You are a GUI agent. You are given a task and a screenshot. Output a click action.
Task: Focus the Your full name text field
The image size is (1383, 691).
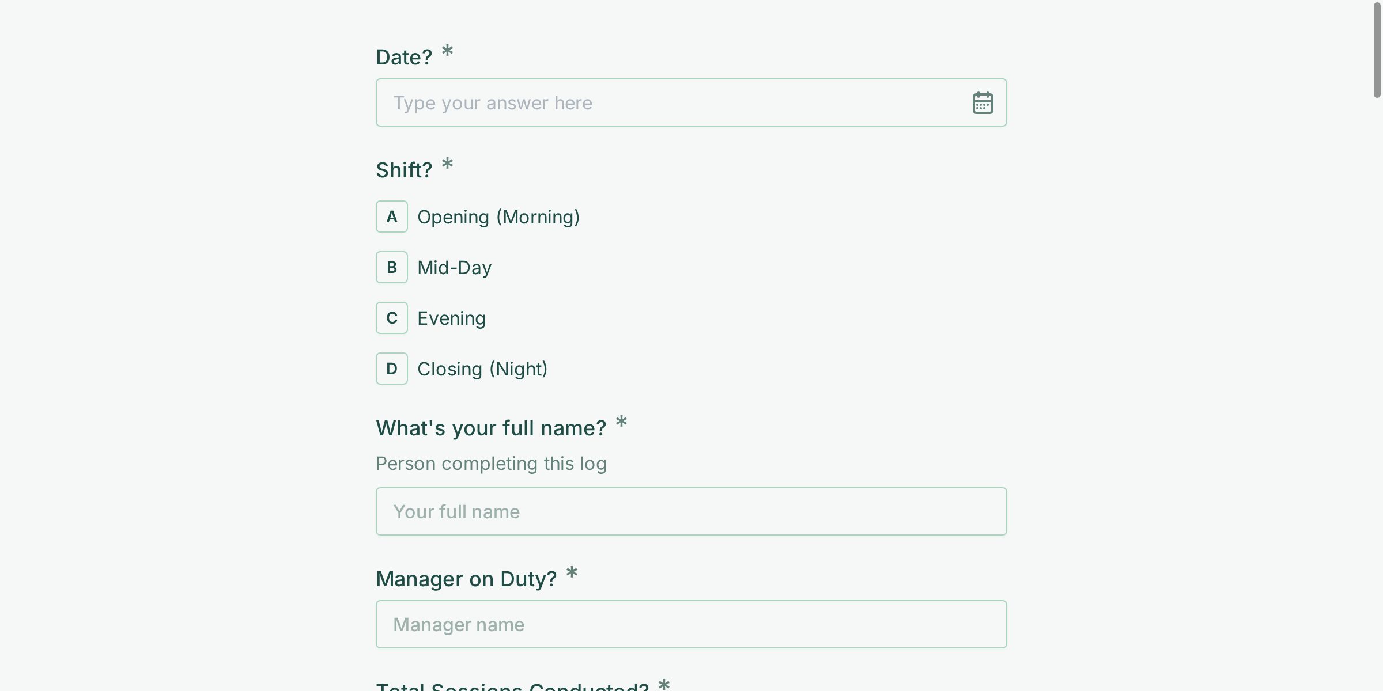[691, 511]
